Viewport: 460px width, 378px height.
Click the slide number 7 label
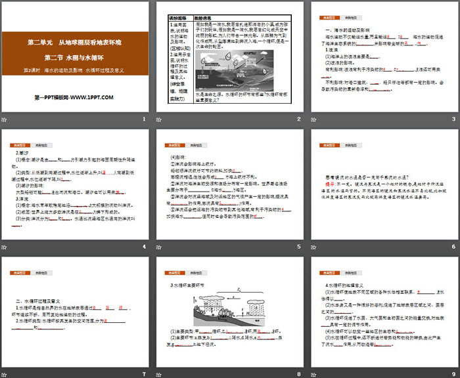144,374
